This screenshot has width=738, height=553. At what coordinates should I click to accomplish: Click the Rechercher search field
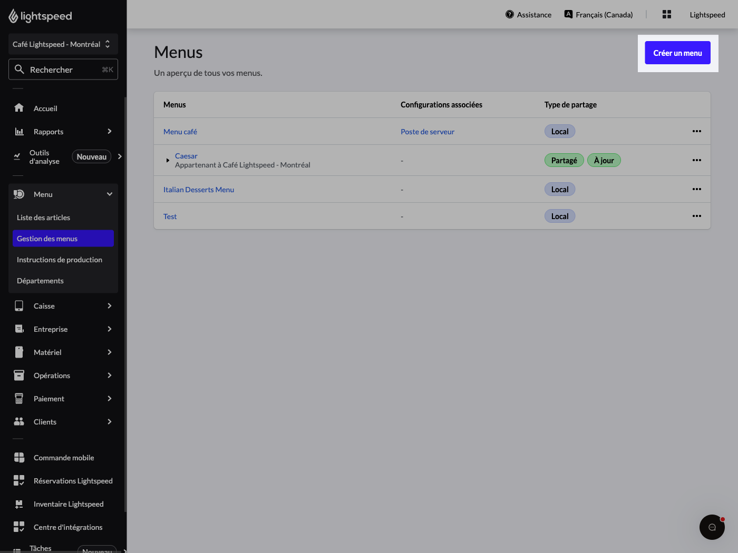[63, 70]
